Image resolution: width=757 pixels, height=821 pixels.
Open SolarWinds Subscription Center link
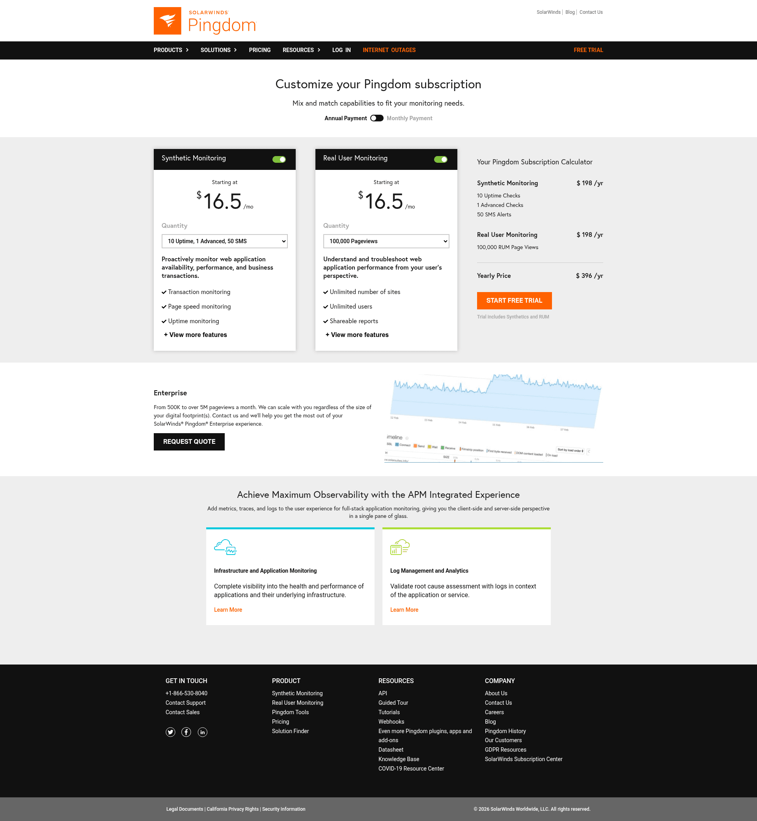[x=524, y=759]
